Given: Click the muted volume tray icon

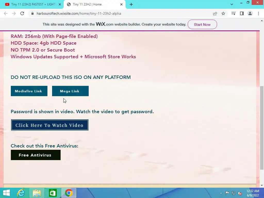Looking at the screenshot, I should click(x=240, y=193).
